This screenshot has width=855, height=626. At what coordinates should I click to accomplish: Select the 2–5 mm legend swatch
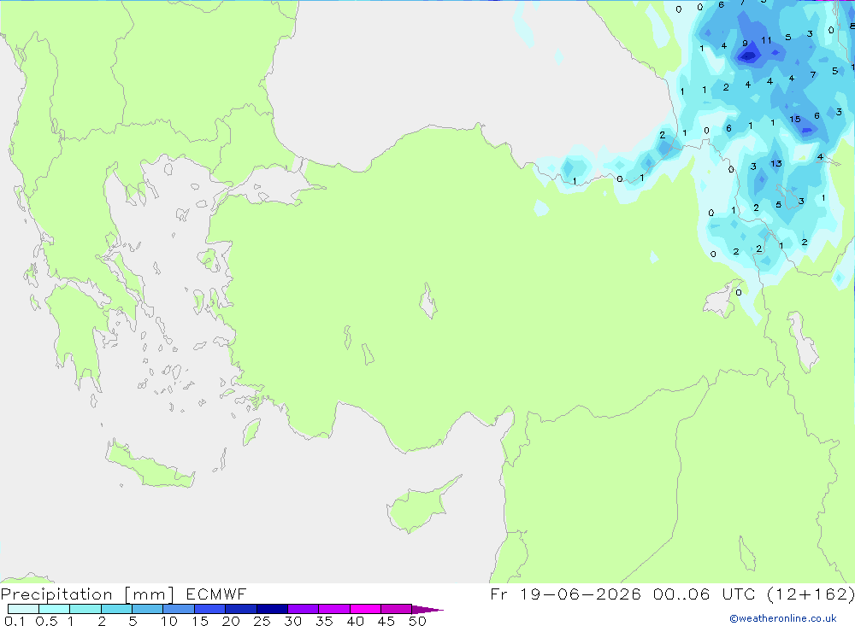point(116,609)
